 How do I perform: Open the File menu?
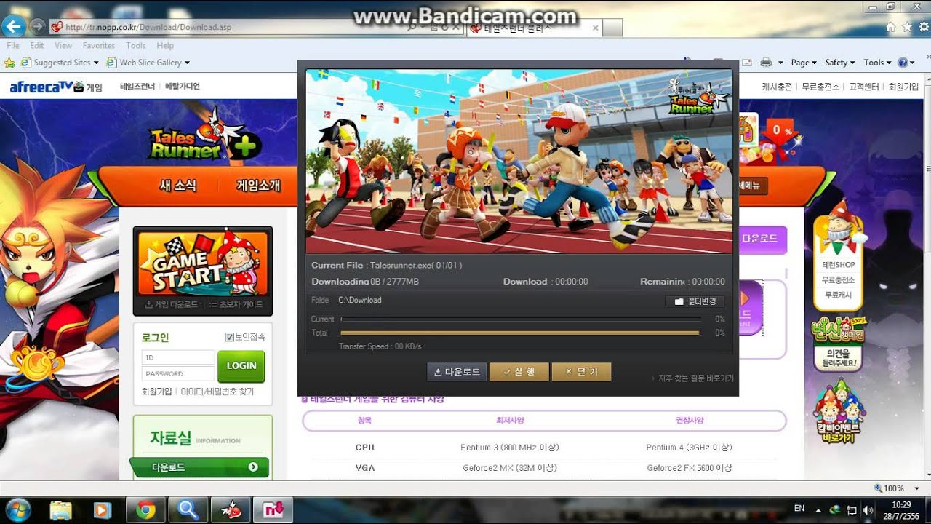click(13, 45)
